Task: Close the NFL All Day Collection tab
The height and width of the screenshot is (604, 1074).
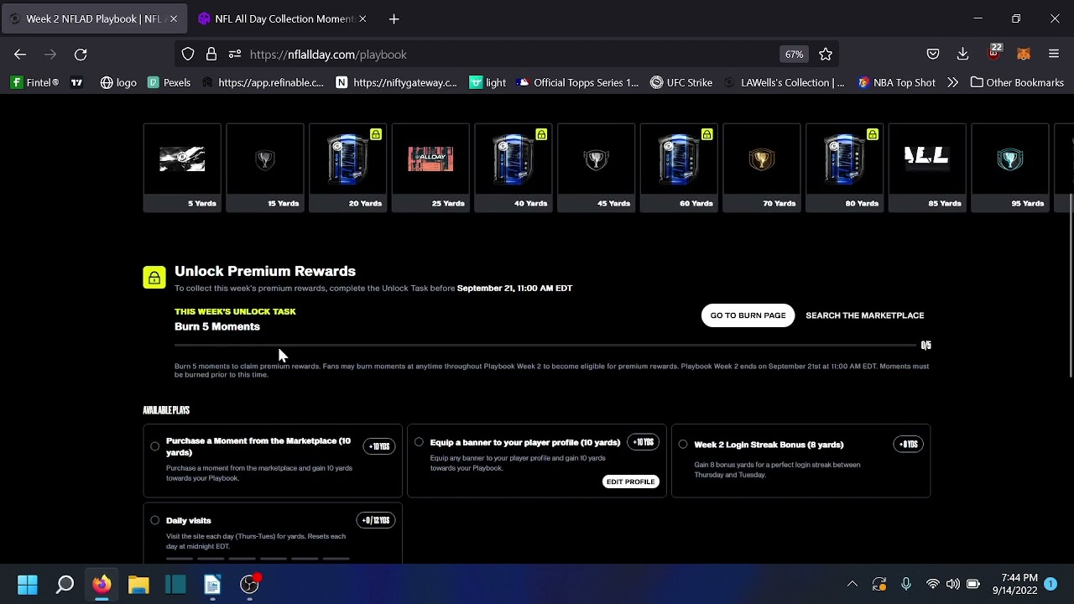Action: coord(362,18)
